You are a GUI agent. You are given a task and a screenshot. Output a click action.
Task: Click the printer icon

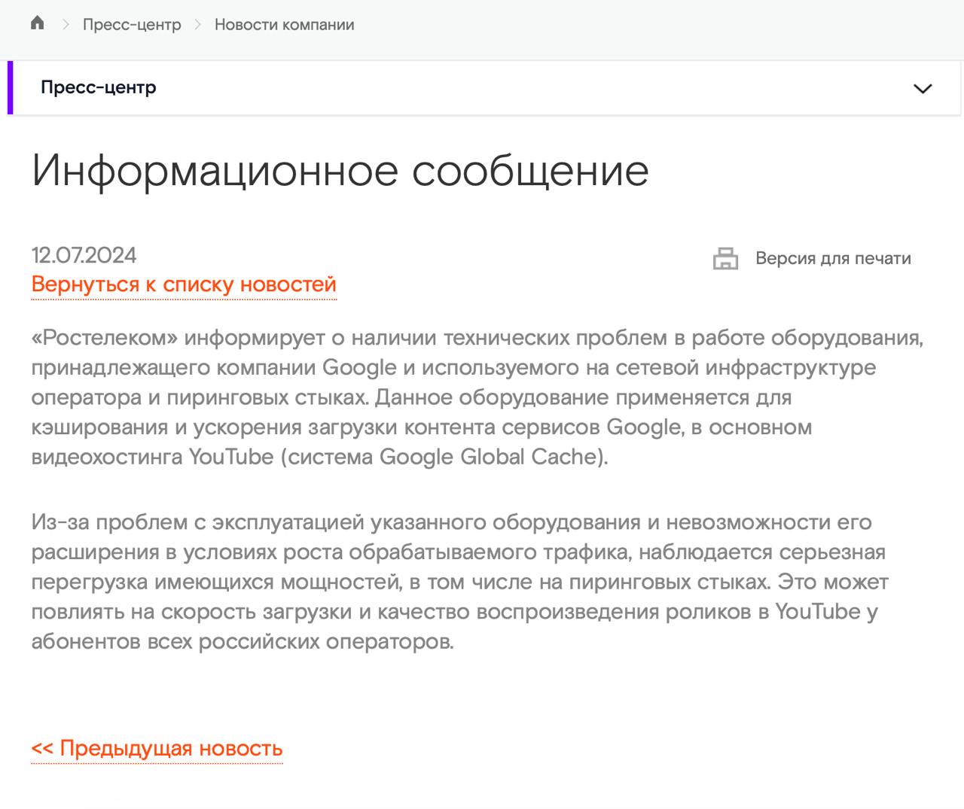point(725,259)
